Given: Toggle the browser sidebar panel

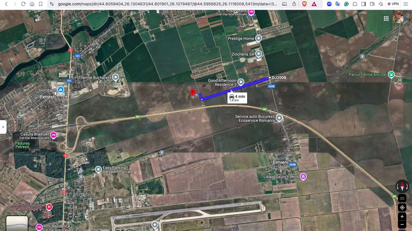Looking at the screenshot, I should click(364, 4).
